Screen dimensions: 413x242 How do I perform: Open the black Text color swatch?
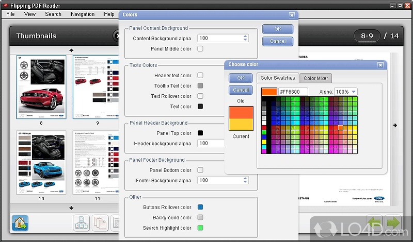coord(200,107)
